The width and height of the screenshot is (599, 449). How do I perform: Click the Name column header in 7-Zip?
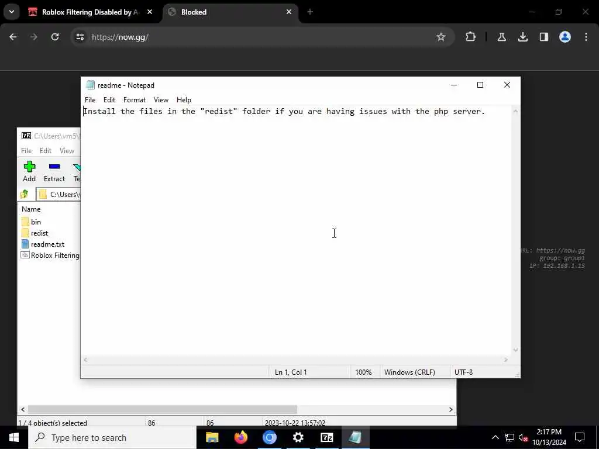tap(31, 209)
